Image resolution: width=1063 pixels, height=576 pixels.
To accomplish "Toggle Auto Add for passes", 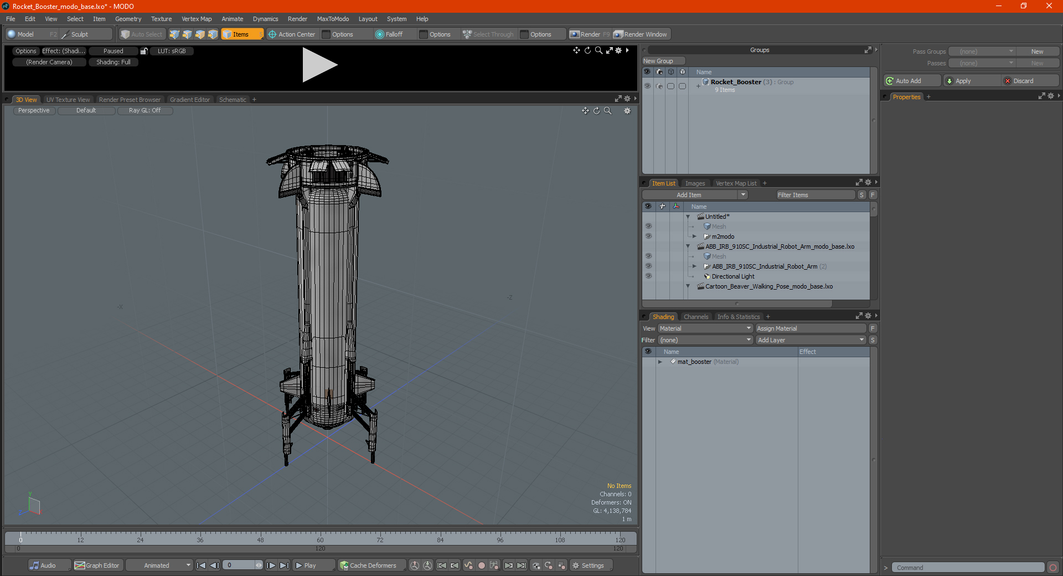I will click(912, 81).
